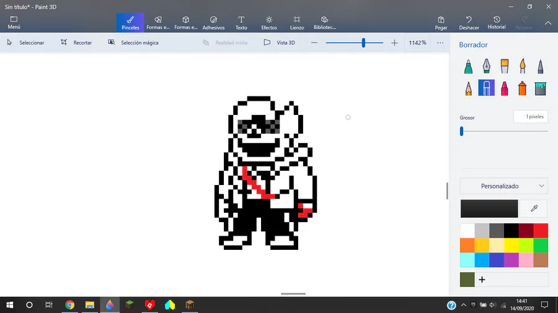Select the Watercolor brush

[523, 66]
